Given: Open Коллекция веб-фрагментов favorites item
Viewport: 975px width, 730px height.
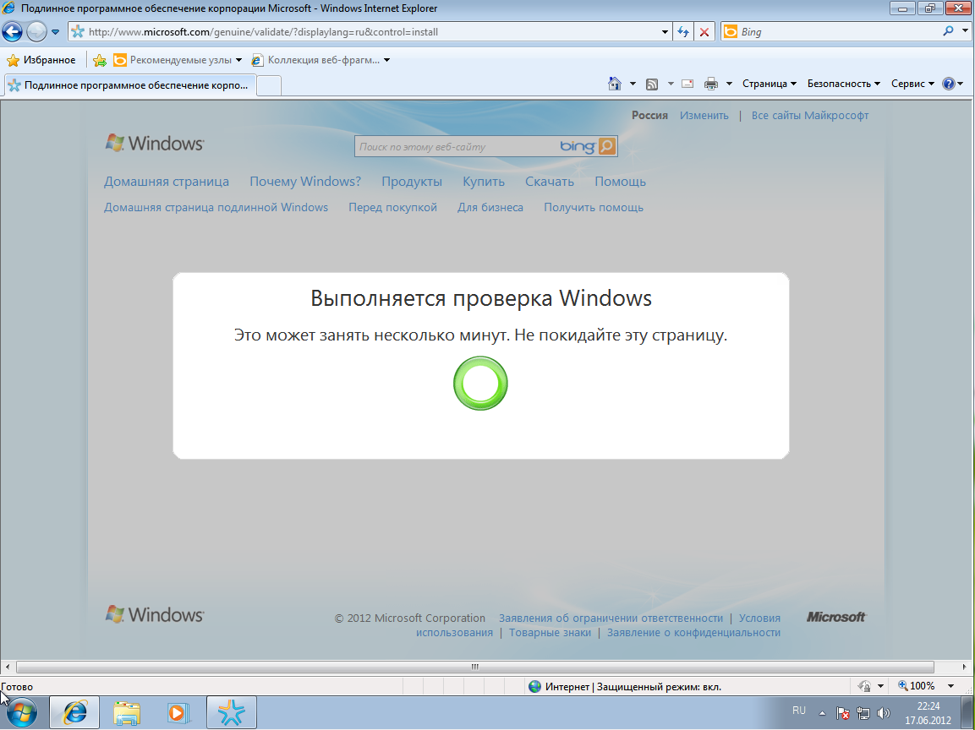Looking at the screenshot, I should 320,60.
